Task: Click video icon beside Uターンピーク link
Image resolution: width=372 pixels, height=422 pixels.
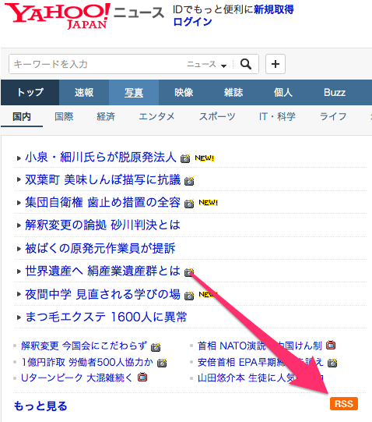Action: coord(142,378)
